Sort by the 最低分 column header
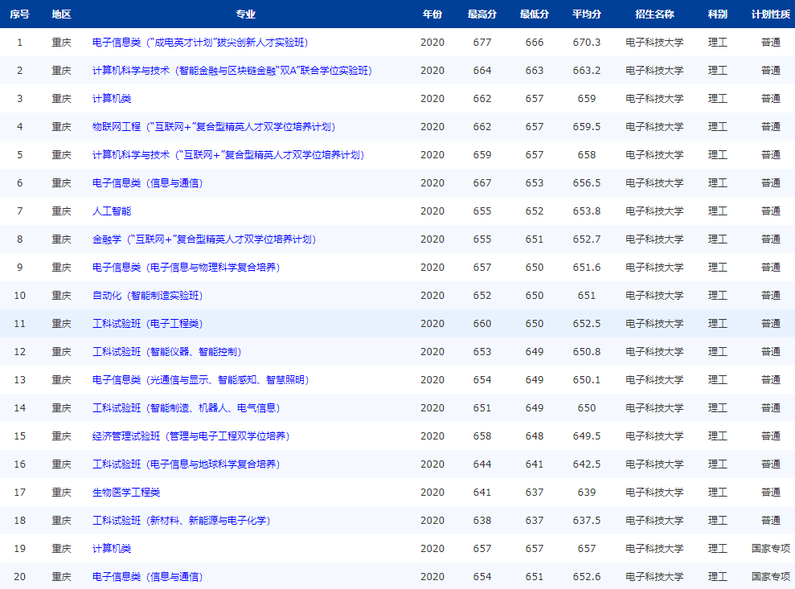 (x=533, y=13)
